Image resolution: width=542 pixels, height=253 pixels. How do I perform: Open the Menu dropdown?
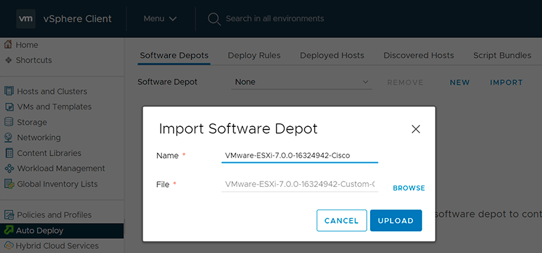[160, 19]
